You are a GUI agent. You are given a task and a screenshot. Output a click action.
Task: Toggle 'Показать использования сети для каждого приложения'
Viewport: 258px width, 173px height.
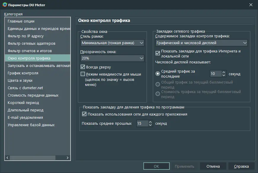pos(84,114)
